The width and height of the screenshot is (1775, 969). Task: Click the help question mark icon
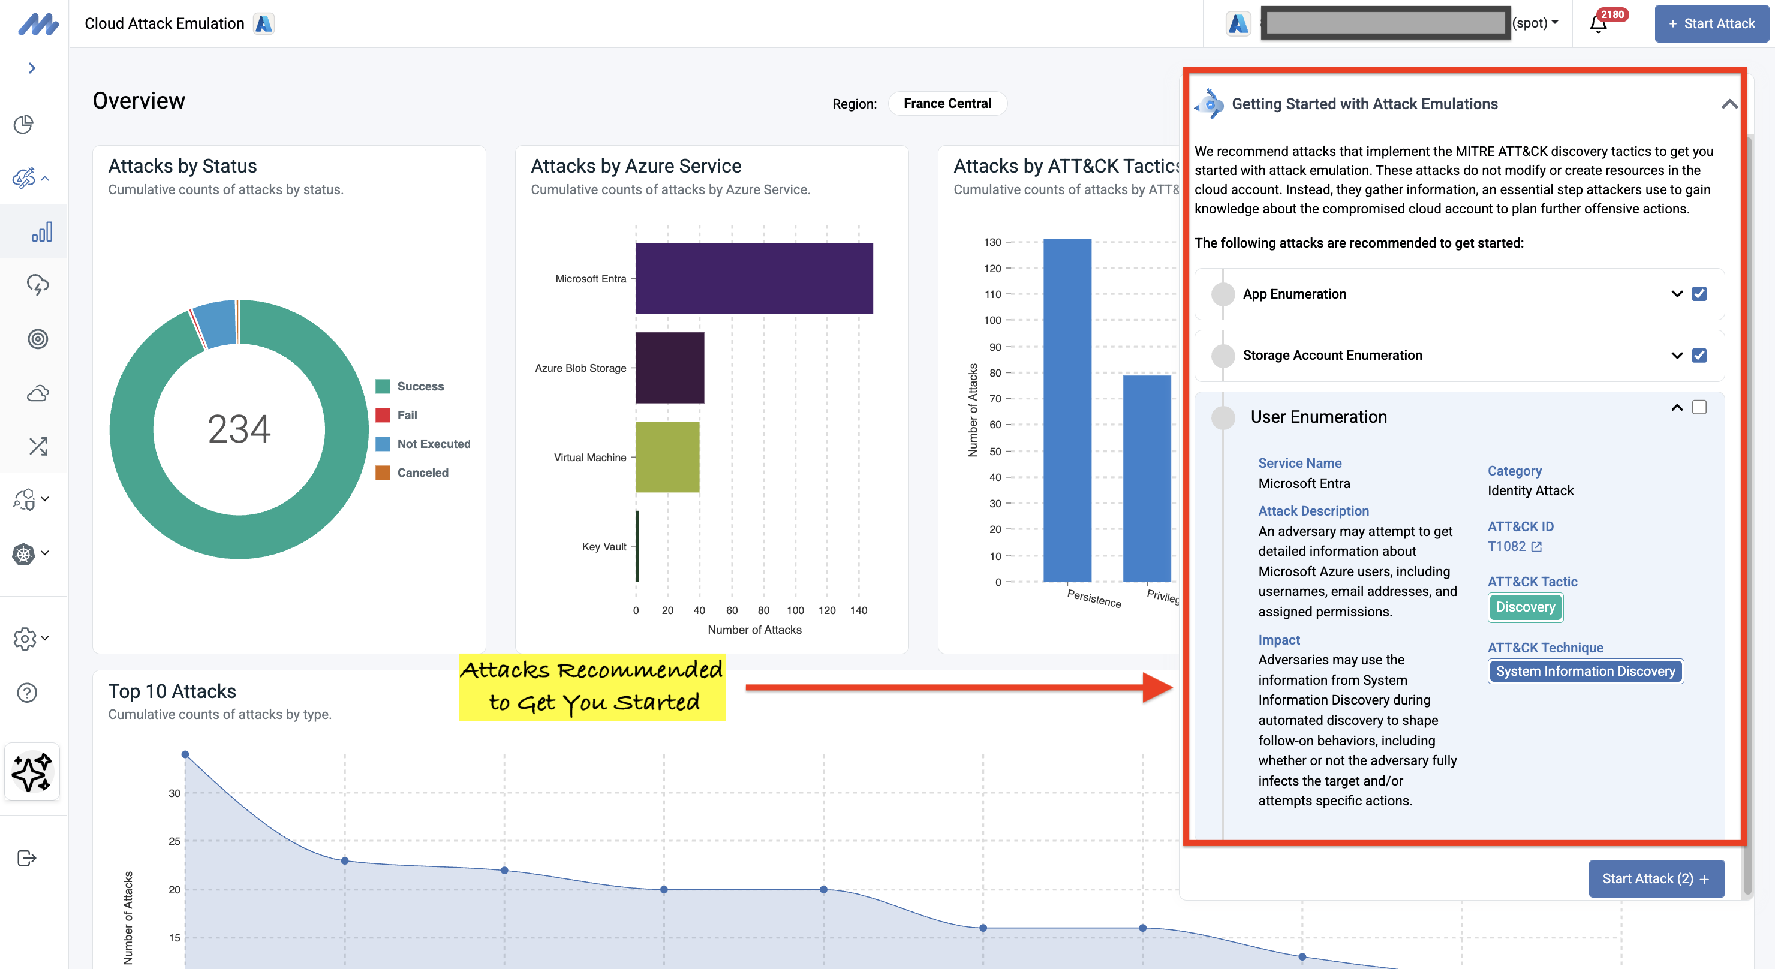(x=27, y=693)
